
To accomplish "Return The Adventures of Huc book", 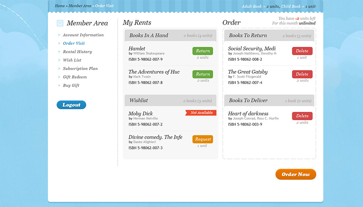I will (x=202, y=74).
